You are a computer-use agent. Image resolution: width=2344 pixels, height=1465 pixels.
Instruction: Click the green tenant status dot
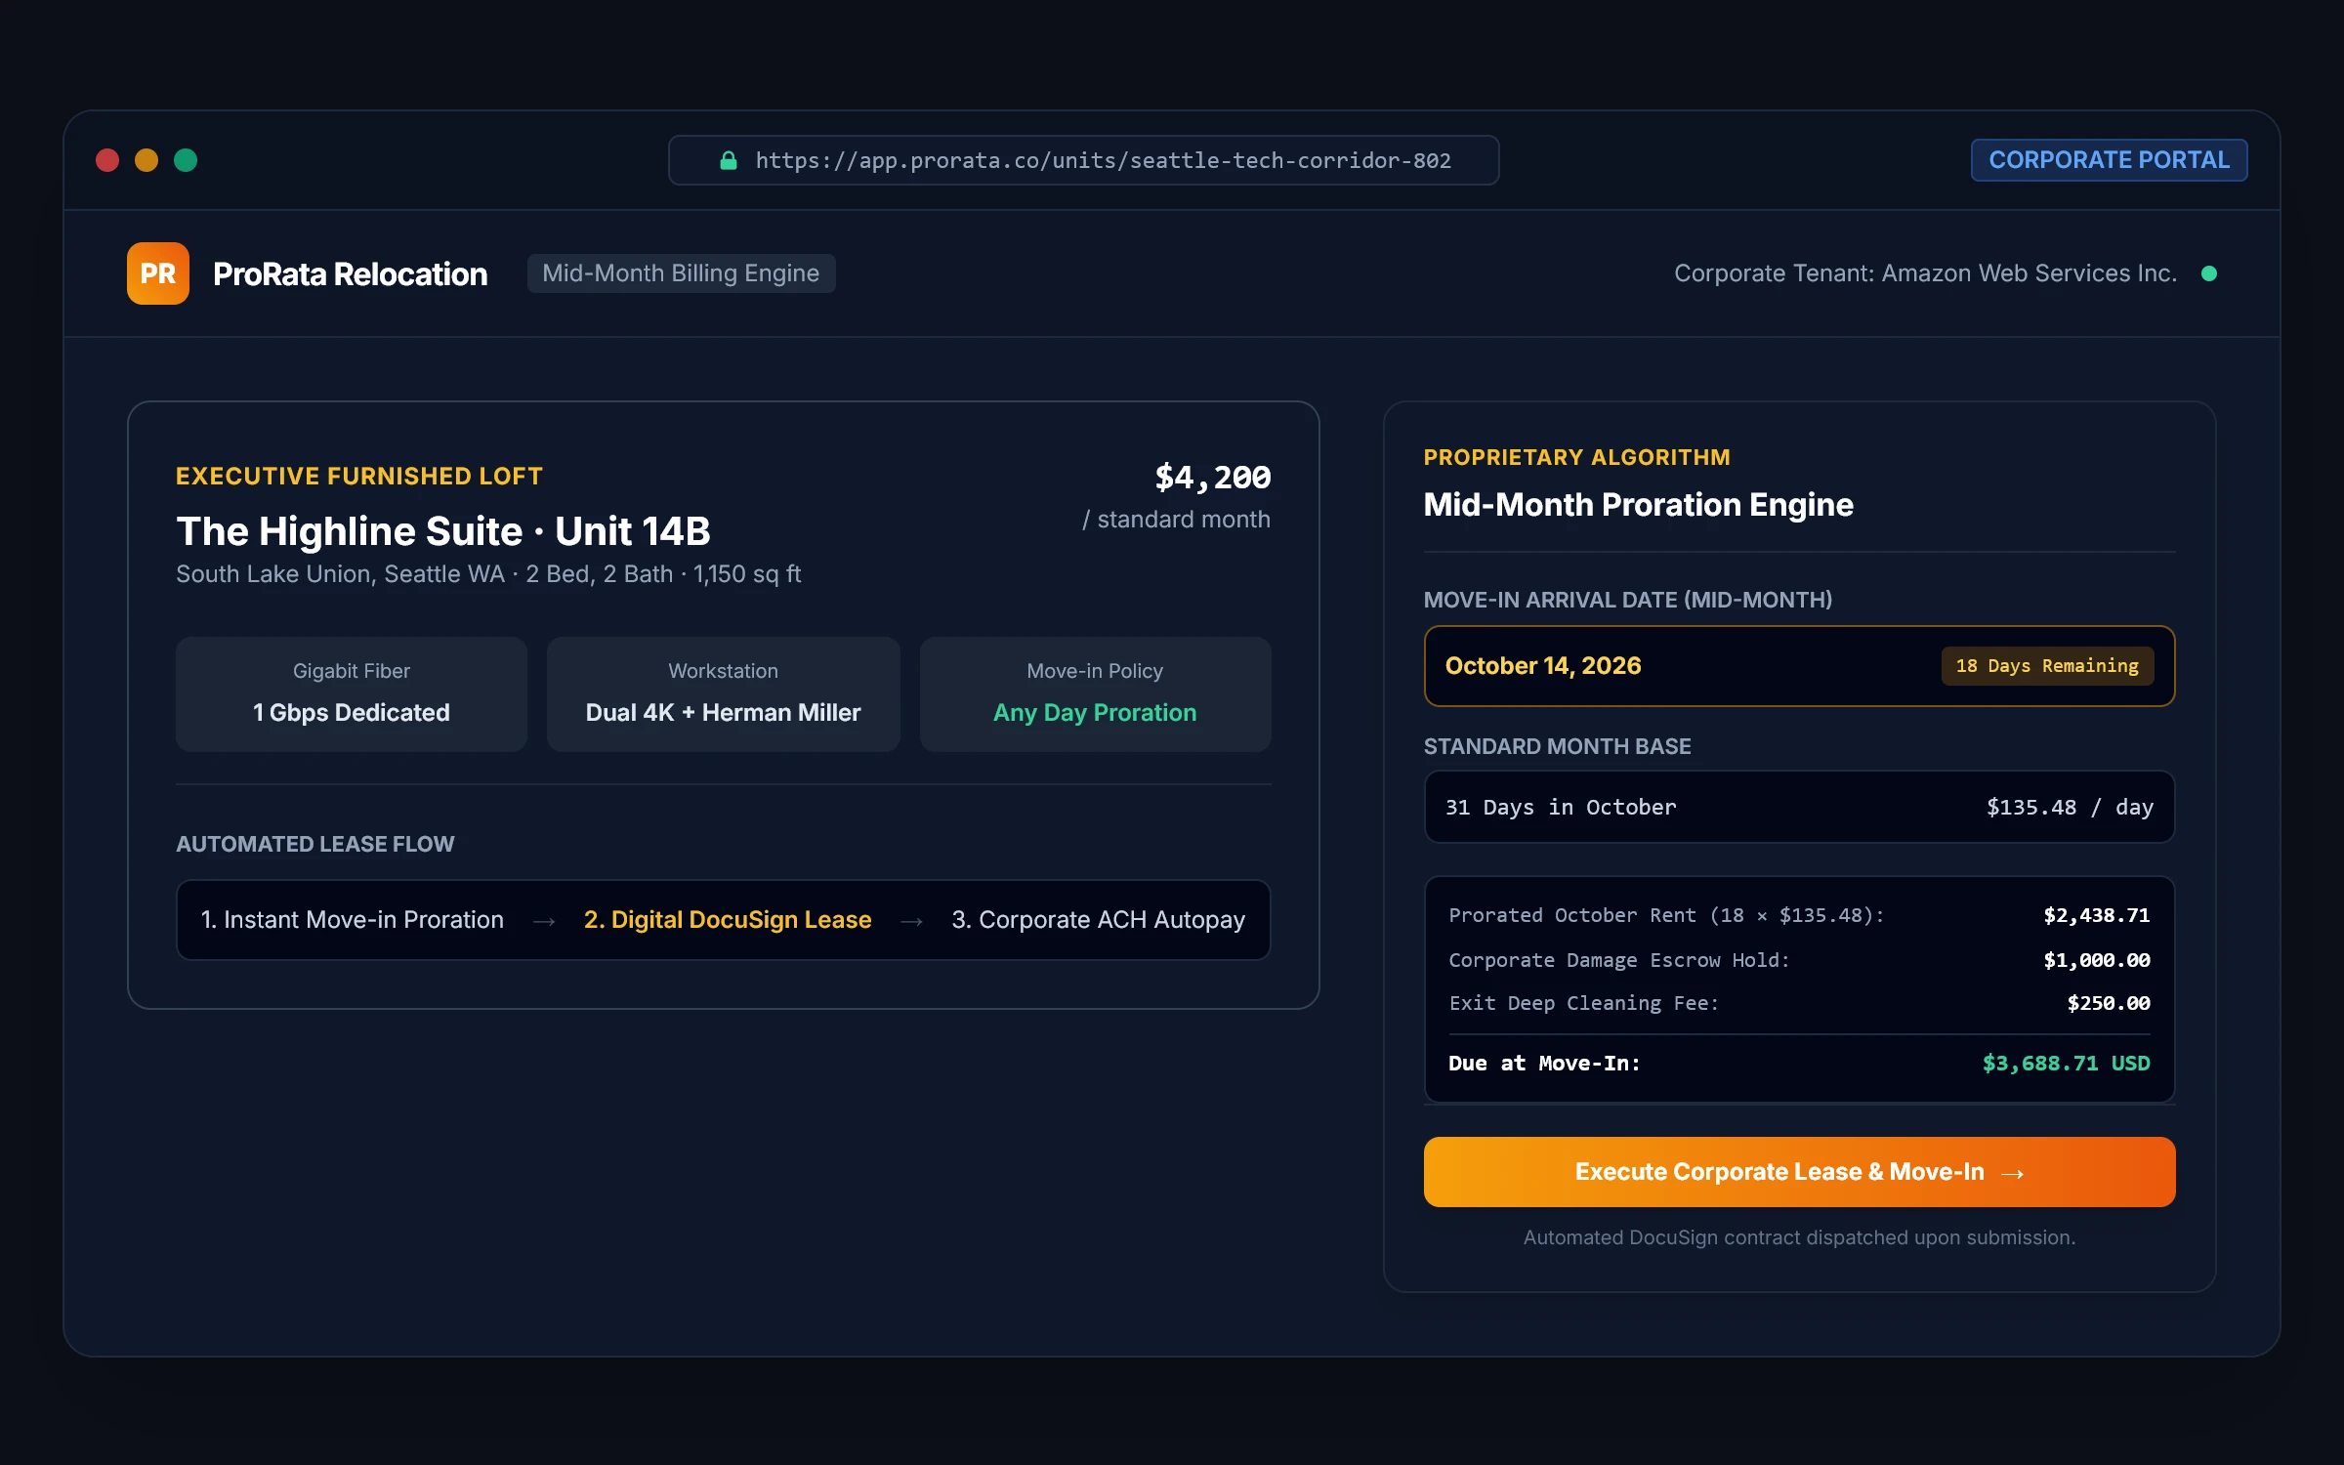tap(2209, 273)
